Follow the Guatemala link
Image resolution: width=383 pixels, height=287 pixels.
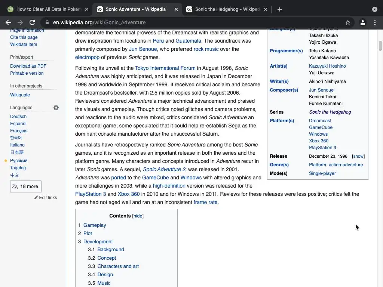189,41
